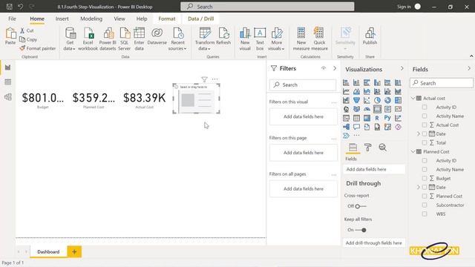Collapse the ribbon with the caret
Image resolution: width=475 pixels, height=267 pixels.
coord(471,56)
